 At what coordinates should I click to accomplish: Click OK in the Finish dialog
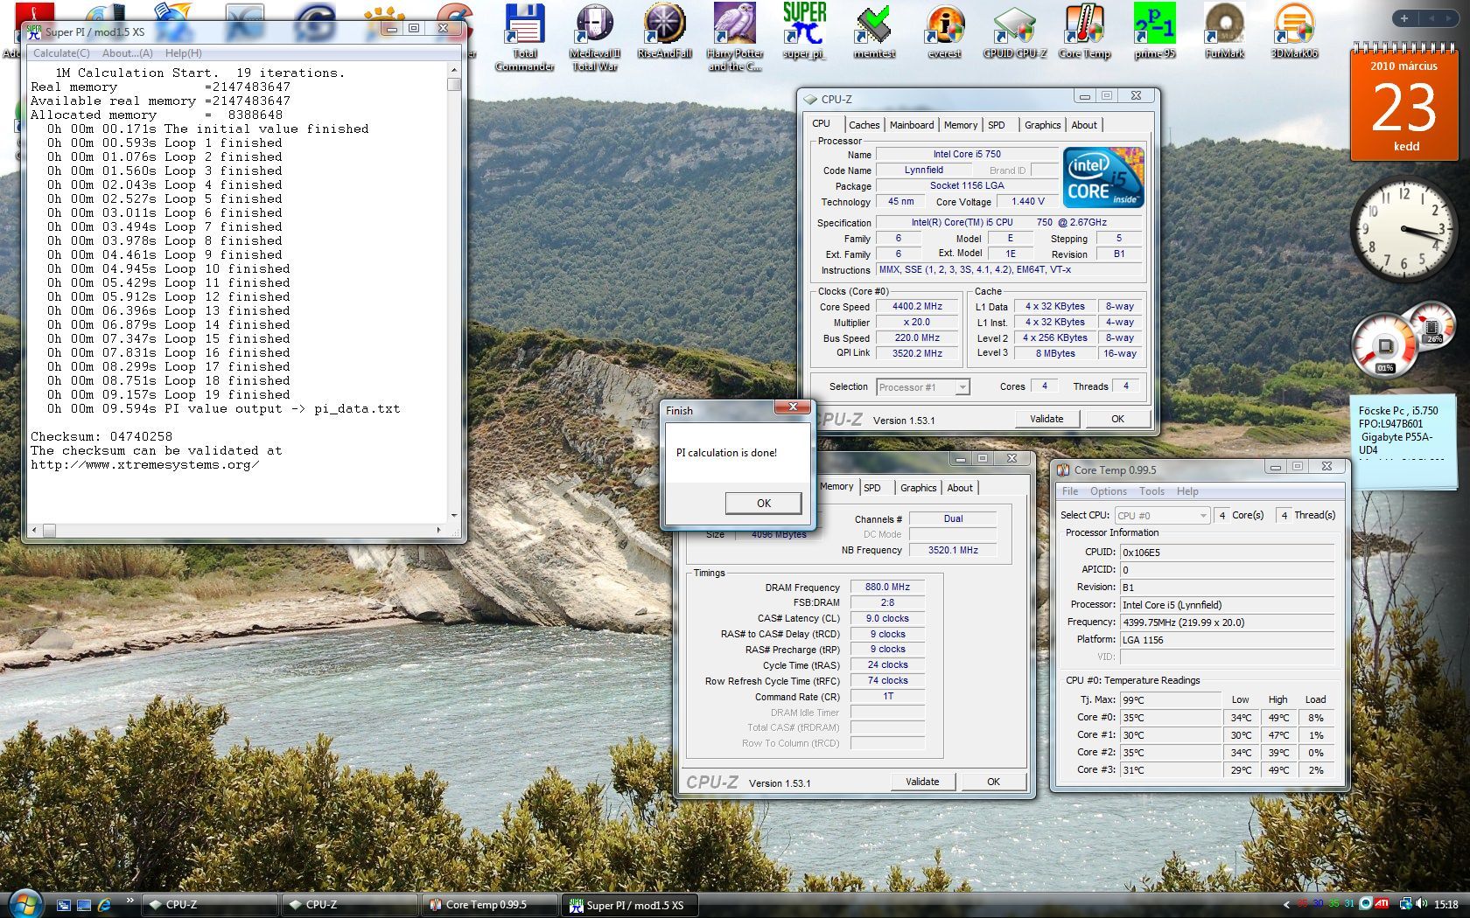763,503
